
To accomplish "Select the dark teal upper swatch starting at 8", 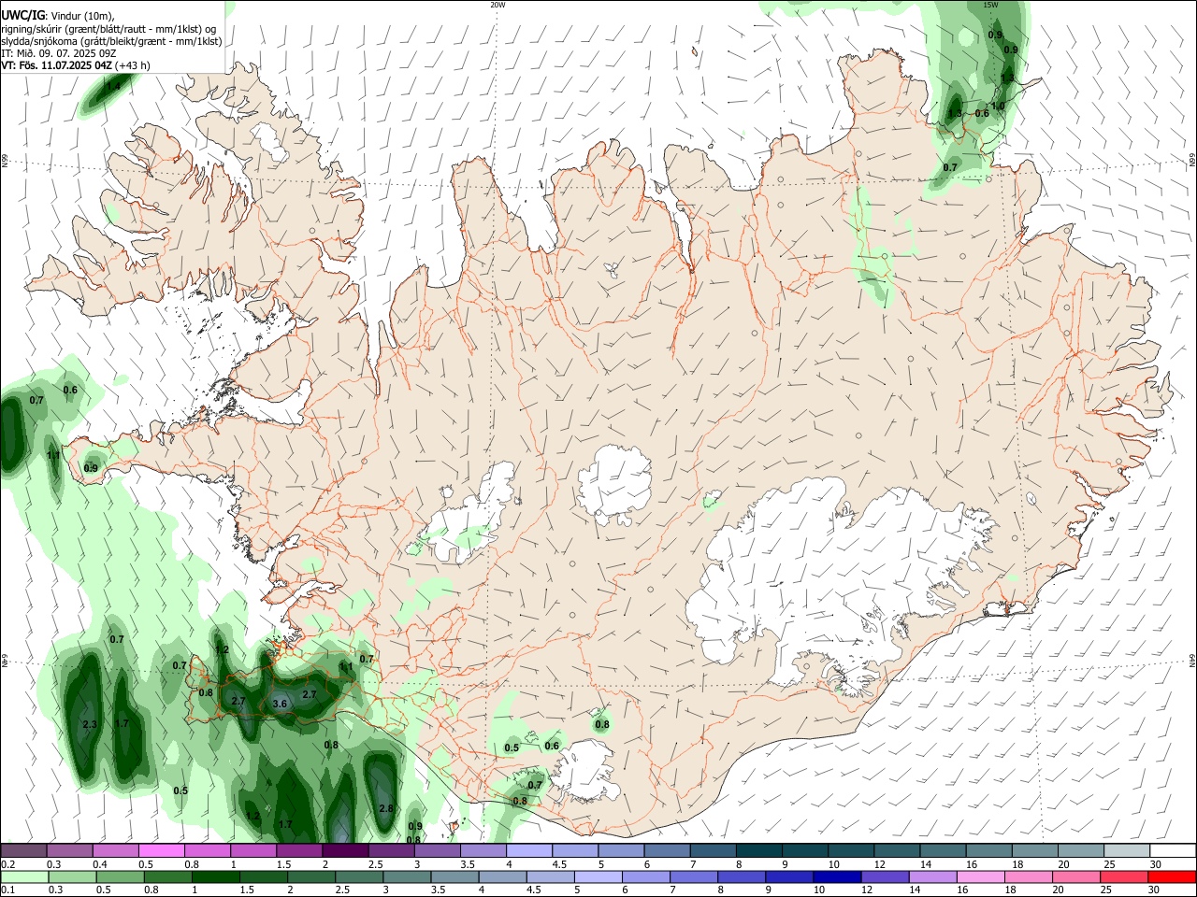I will click(759, 850).
